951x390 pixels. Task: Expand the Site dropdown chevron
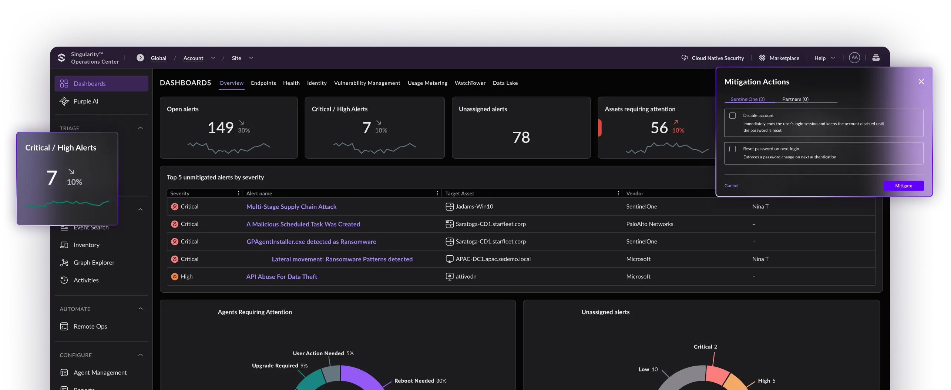(x=251, y=58)
